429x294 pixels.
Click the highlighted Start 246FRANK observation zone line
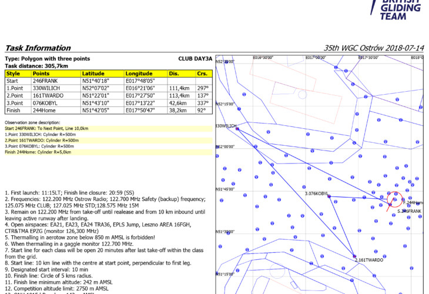coord(46,128)
